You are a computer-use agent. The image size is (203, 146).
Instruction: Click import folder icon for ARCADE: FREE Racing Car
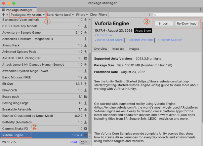(x=85, y=58)
